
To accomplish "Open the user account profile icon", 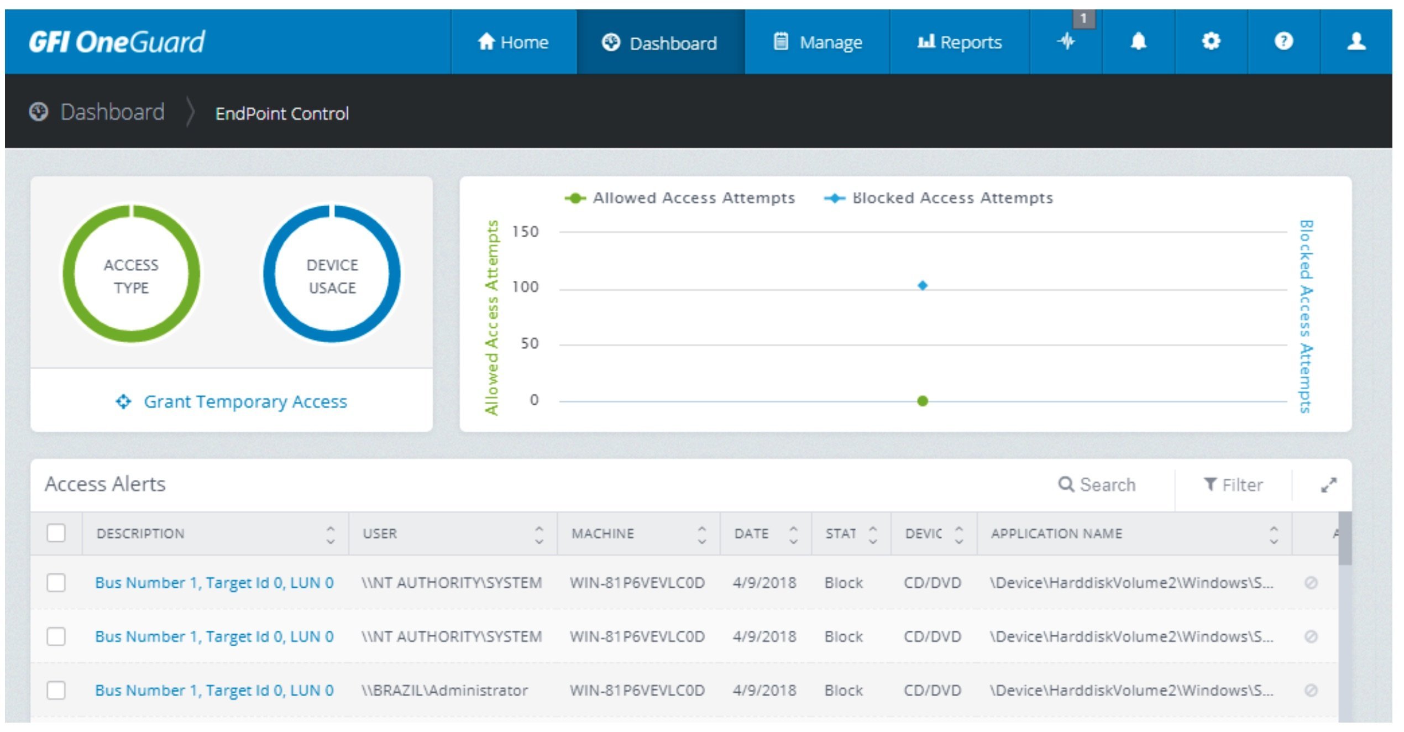I will click(x=1356, y=41).
